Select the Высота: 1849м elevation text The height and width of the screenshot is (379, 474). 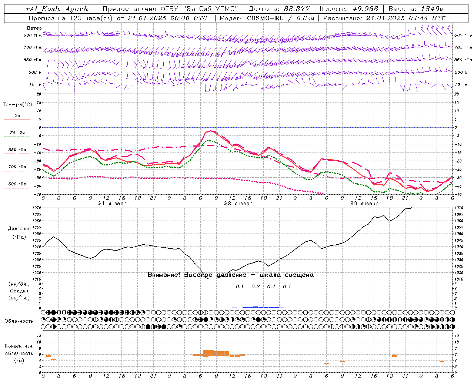416,9
